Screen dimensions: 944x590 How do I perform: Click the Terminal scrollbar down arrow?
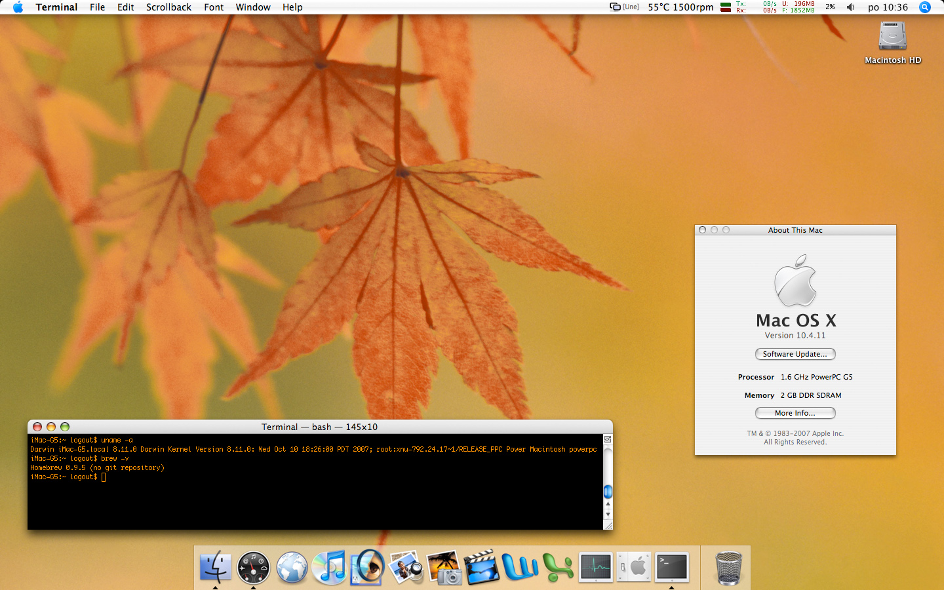tap(608, 515)
